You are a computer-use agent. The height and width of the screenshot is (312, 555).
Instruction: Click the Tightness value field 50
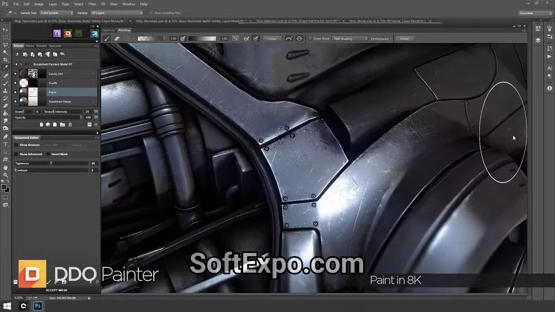coord(93,163)
